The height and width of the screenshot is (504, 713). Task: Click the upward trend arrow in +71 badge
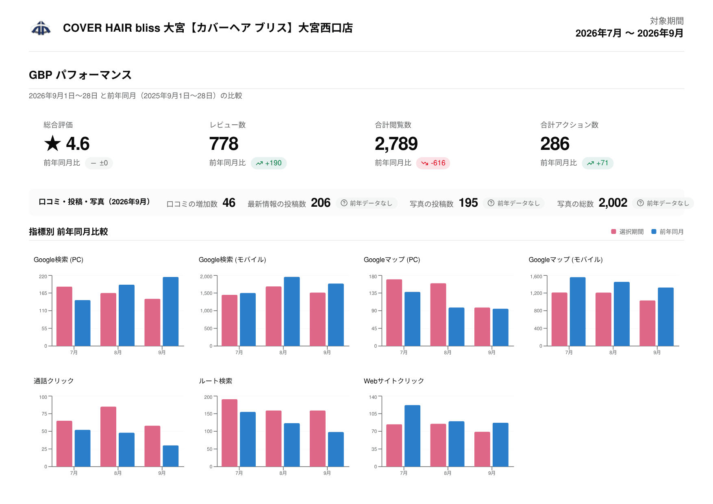[590, 163]
